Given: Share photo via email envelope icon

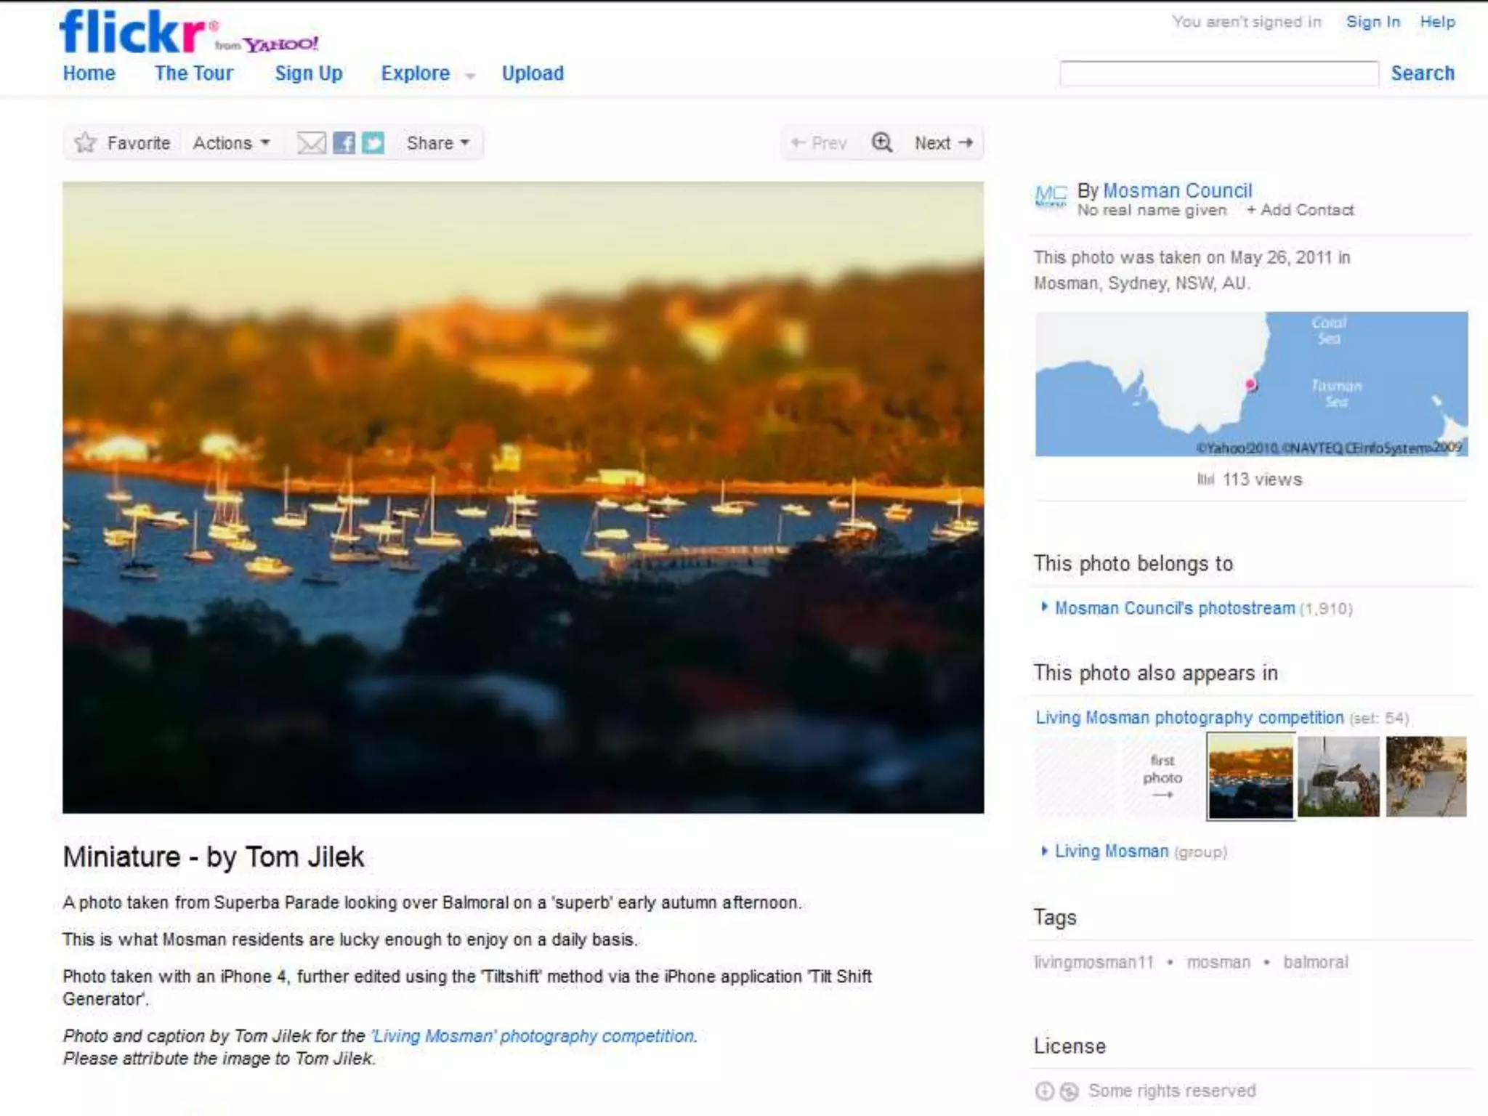Looking at the screenshot, I should coord(311,143).
